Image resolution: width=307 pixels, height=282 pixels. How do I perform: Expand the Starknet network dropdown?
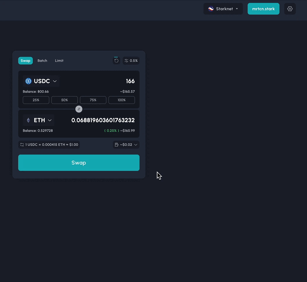click(223, 9)
